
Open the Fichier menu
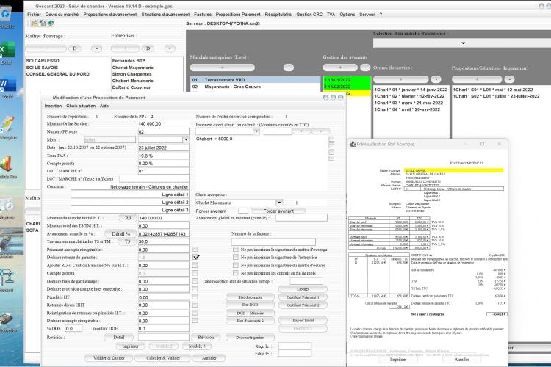pos(34,15)
